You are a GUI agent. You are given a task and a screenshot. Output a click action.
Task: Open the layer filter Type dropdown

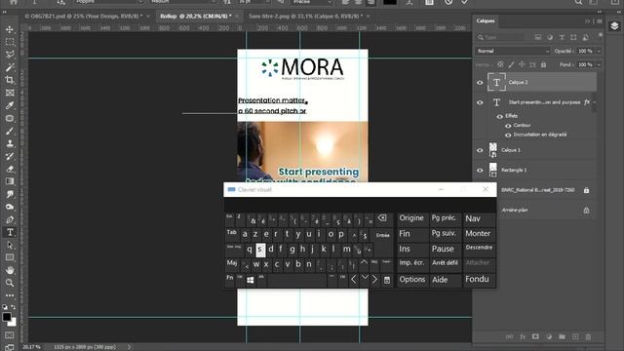click(x=500, y=37)
